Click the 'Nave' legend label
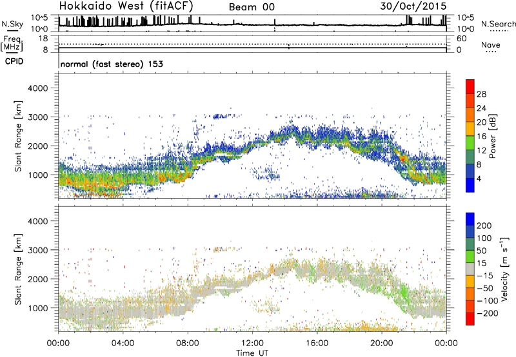The image size is (516, 357). click(490, 44)
